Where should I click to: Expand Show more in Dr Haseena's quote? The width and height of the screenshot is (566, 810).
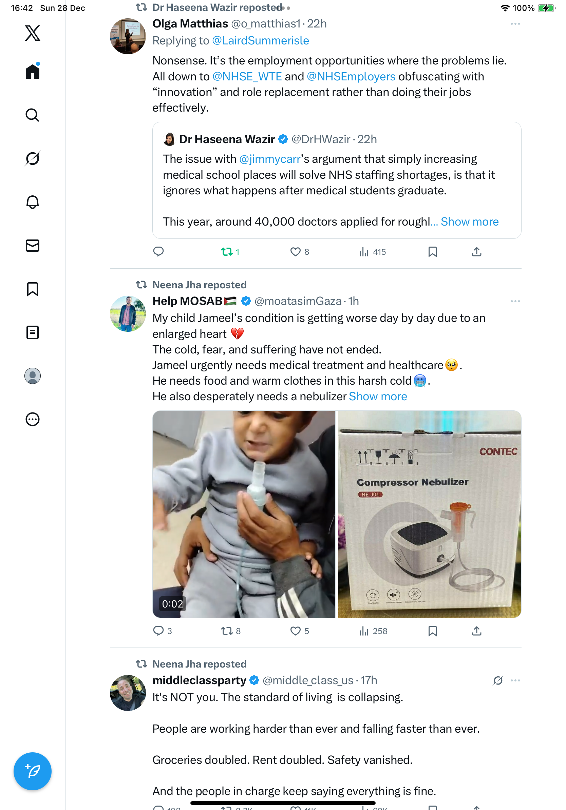click(x=469, y=221)
